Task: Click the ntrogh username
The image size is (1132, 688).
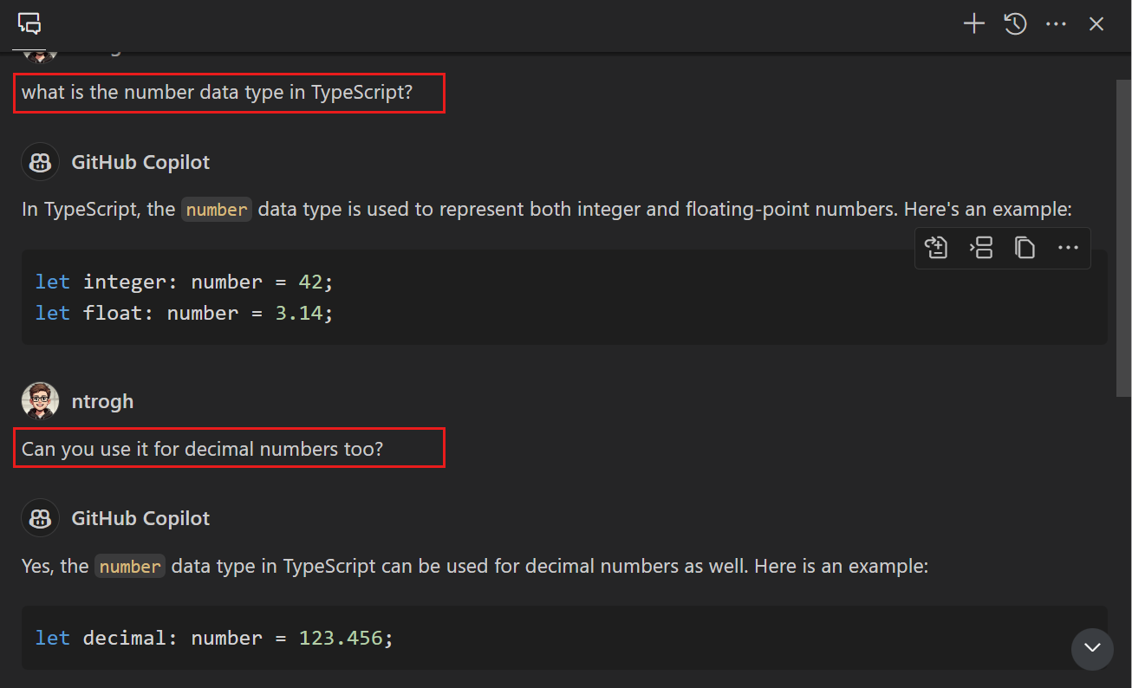Action: pyautogui.click(x=102, y=402)
